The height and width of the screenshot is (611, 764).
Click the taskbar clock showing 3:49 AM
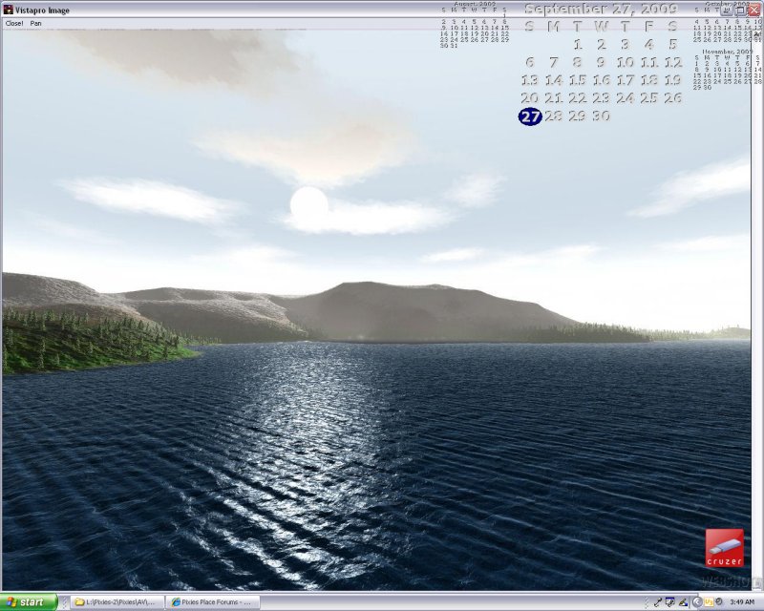point(741,602)
